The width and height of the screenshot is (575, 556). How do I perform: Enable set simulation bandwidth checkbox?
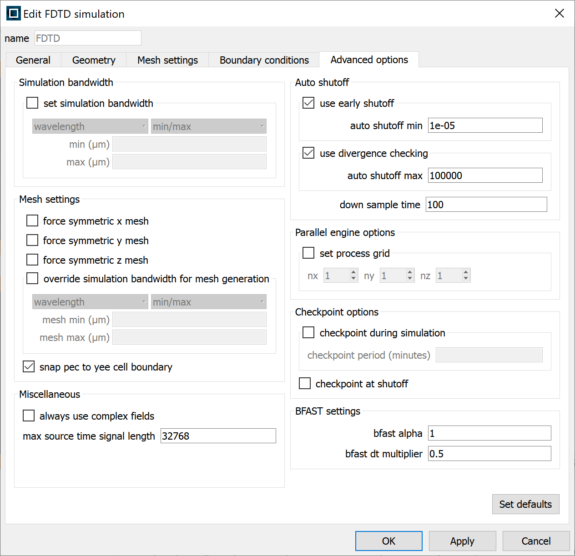click(32, 103)
